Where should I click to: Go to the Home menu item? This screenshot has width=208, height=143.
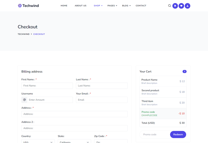(x=64, y=5)
